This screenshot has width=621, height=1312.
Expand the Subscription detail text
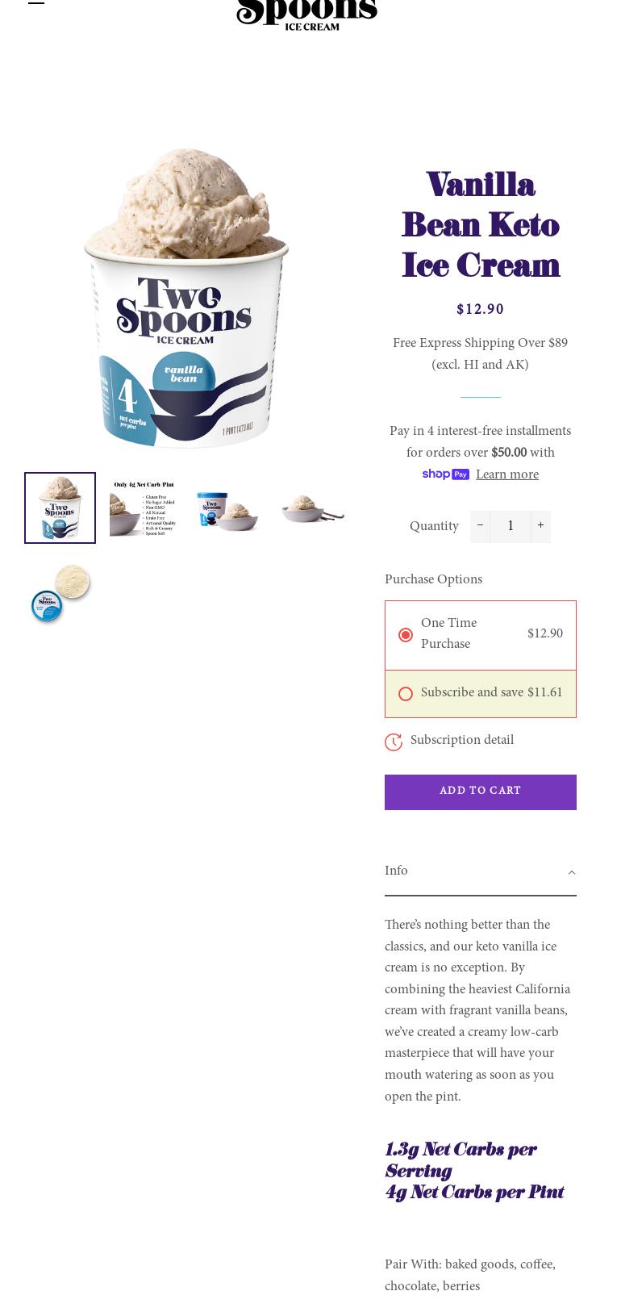[x=462, y=740]
